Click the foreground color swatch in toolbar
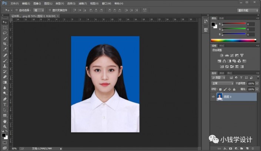 [4, 135]
